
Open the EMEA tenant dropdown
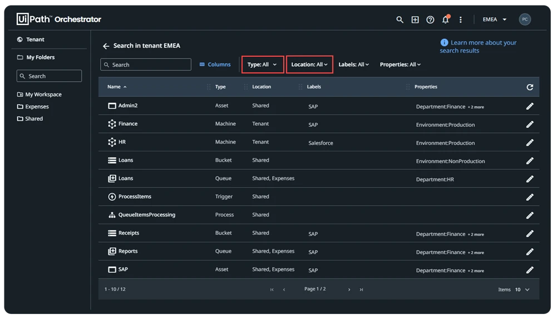tap(495, 19)
